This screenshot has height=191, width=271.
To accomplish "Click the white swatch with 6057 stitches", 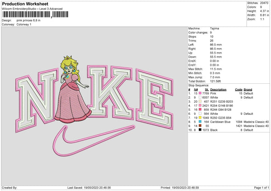I will tap(200, 97).
